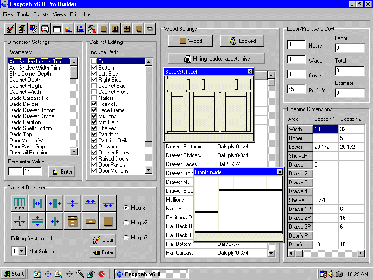Open the Print menu

click(x=75, y=14)
